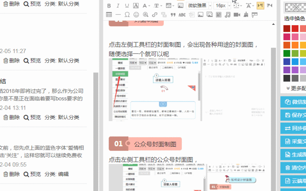This screenshot has width=306, height=191.
Task: Insert a hyperlink with the link icon
Action: [155, 15]
